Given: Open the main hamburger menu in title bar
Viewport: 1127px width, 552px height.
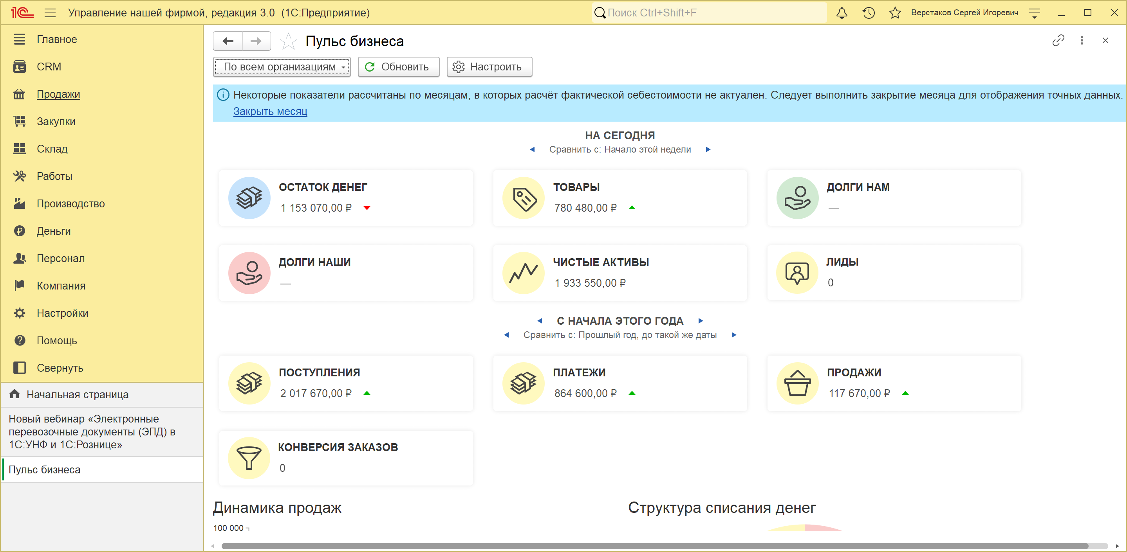Looking at the screenshot, I should (50, 13).
